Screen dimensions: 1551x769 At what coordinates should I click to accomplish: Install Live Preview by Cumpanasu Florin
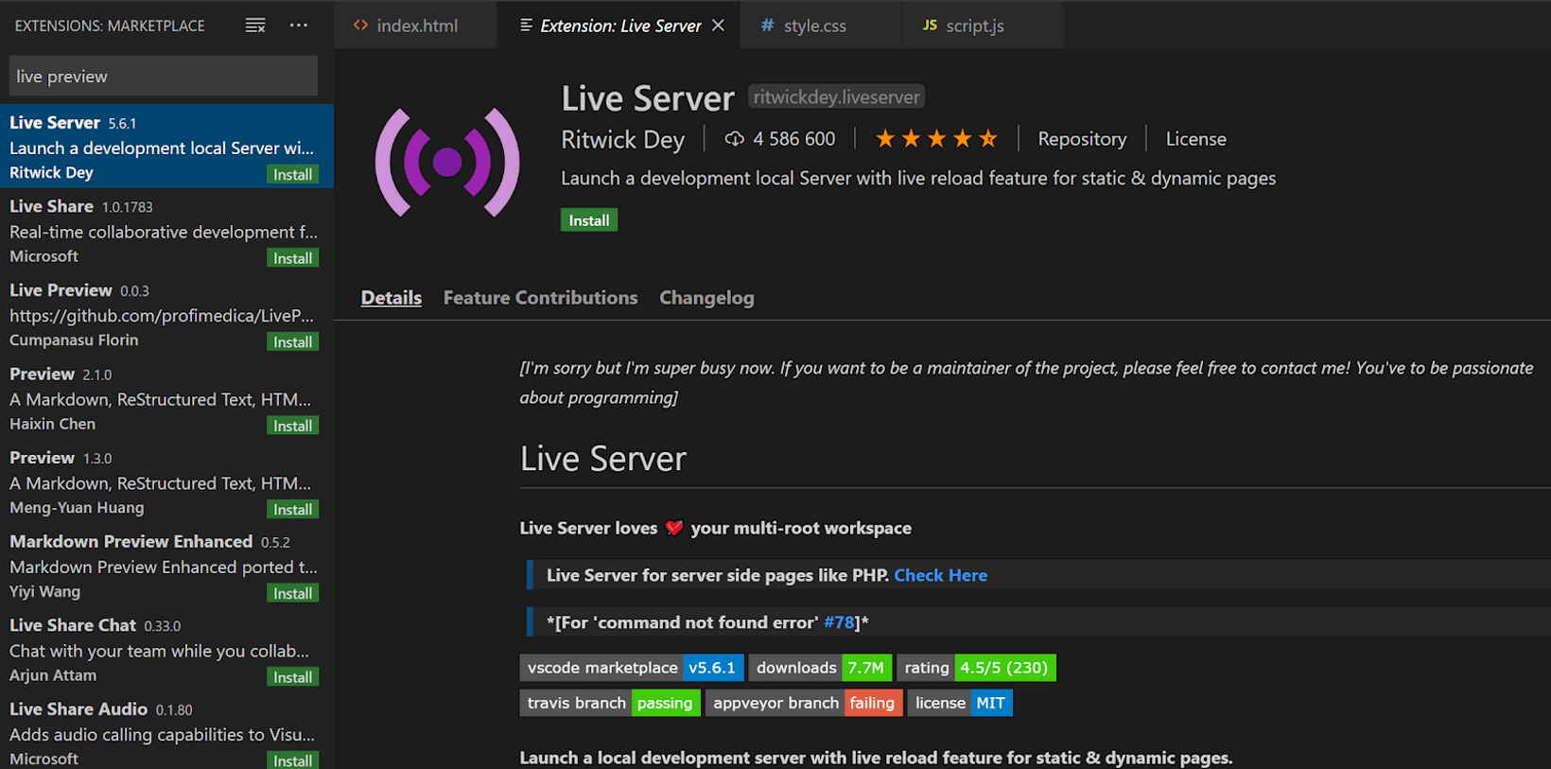292,341
